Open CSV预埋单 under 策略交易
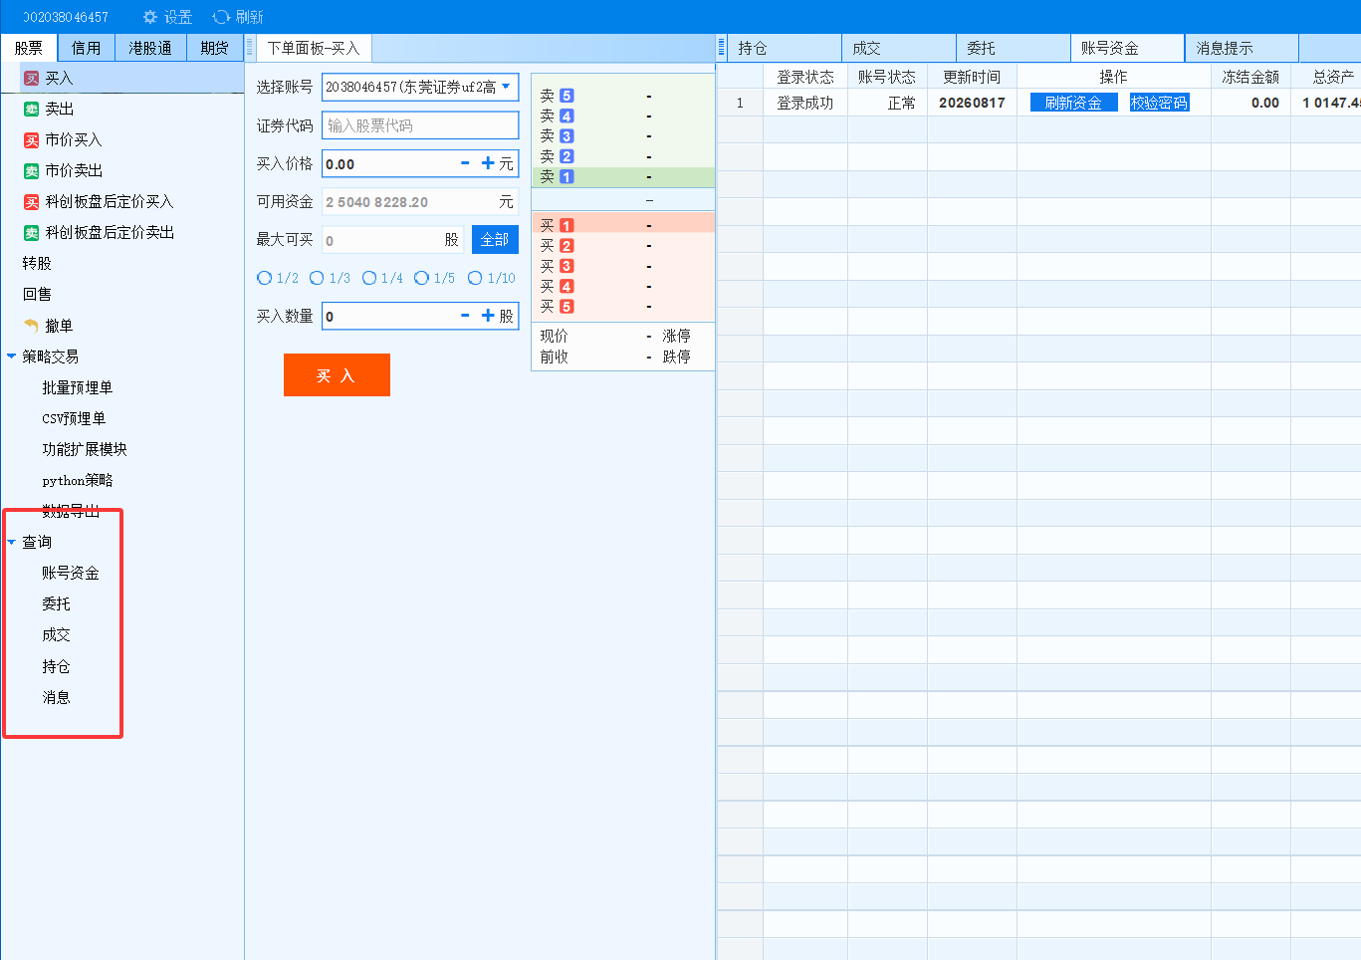Image resolution: width=1361 pixels, height=960 pixels. tap(74, 419)
